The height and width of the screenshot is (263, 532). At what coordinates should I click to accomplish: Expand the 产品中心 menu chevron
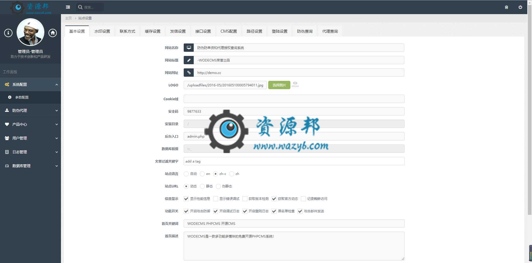[57, 124]
